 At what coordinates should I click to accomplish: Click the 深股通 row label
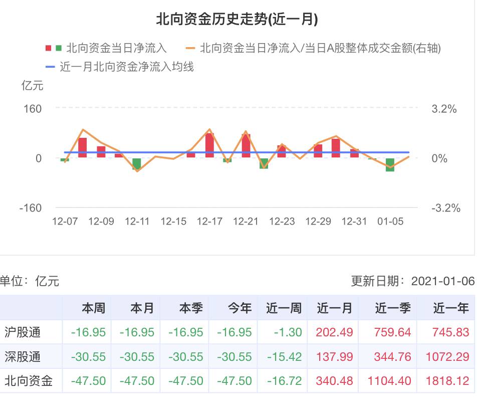pyautogui.click(x=22, y=356)
